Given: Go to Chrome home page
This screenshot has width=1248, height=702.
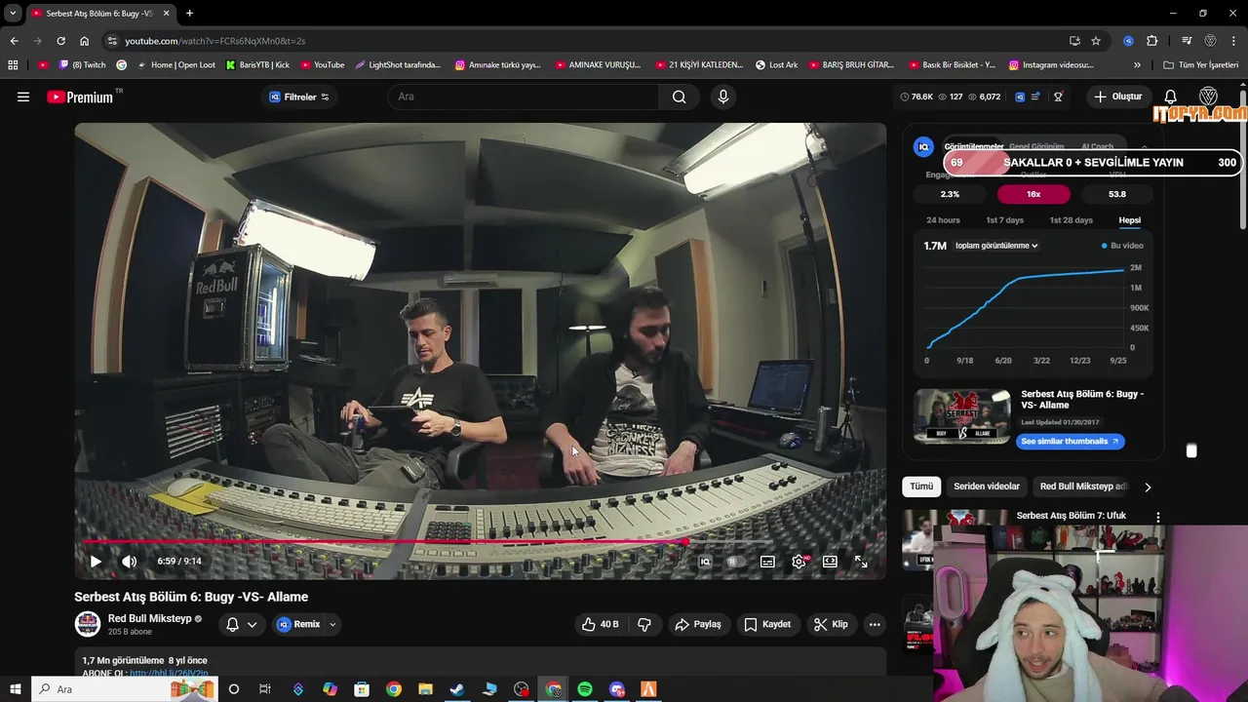Looking at the screenshot, I should click(x=84, y=41).
